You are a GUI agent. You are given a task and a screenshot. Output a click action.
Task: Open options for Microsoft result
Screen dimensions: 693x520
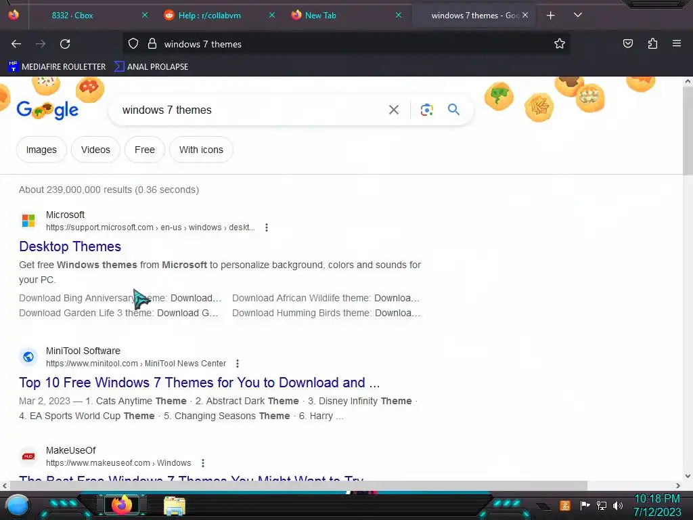click(x=267, y=227)
